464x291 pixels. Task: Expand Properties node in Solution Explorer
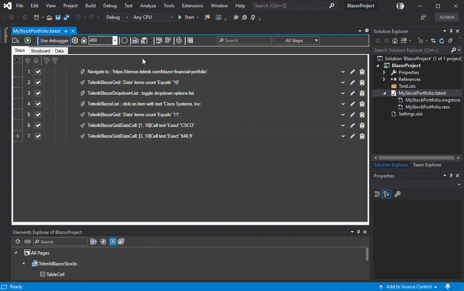click(x=384, y=72)
